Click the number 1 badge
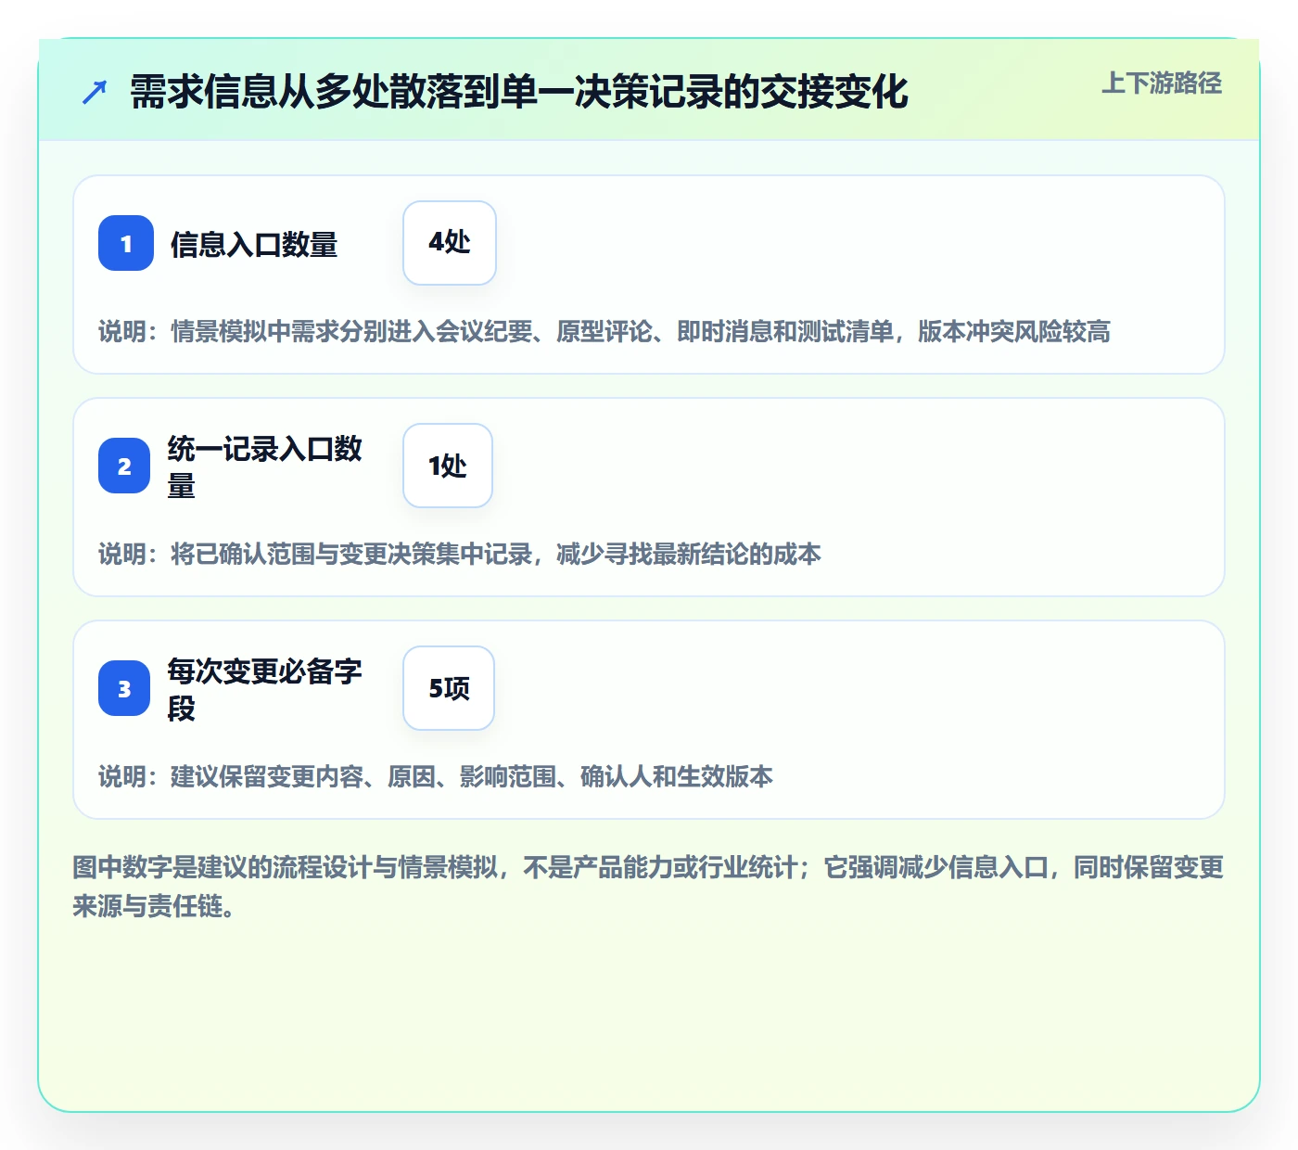 click(126, 243)
